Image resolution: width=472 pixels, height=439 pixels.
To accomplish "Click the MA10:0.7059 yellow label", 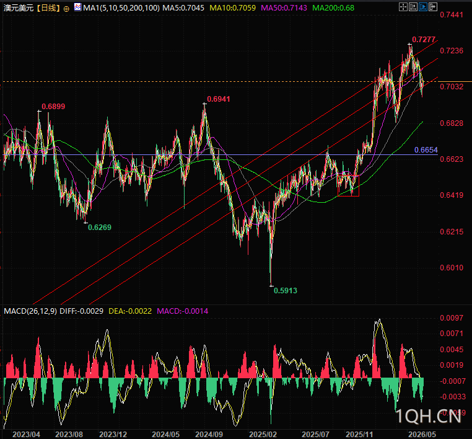I will pyautogui.click(x=232, y=8).
